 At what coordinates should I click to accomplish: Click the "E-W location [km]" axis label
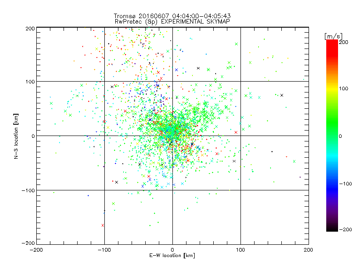(x=172, y=255)
